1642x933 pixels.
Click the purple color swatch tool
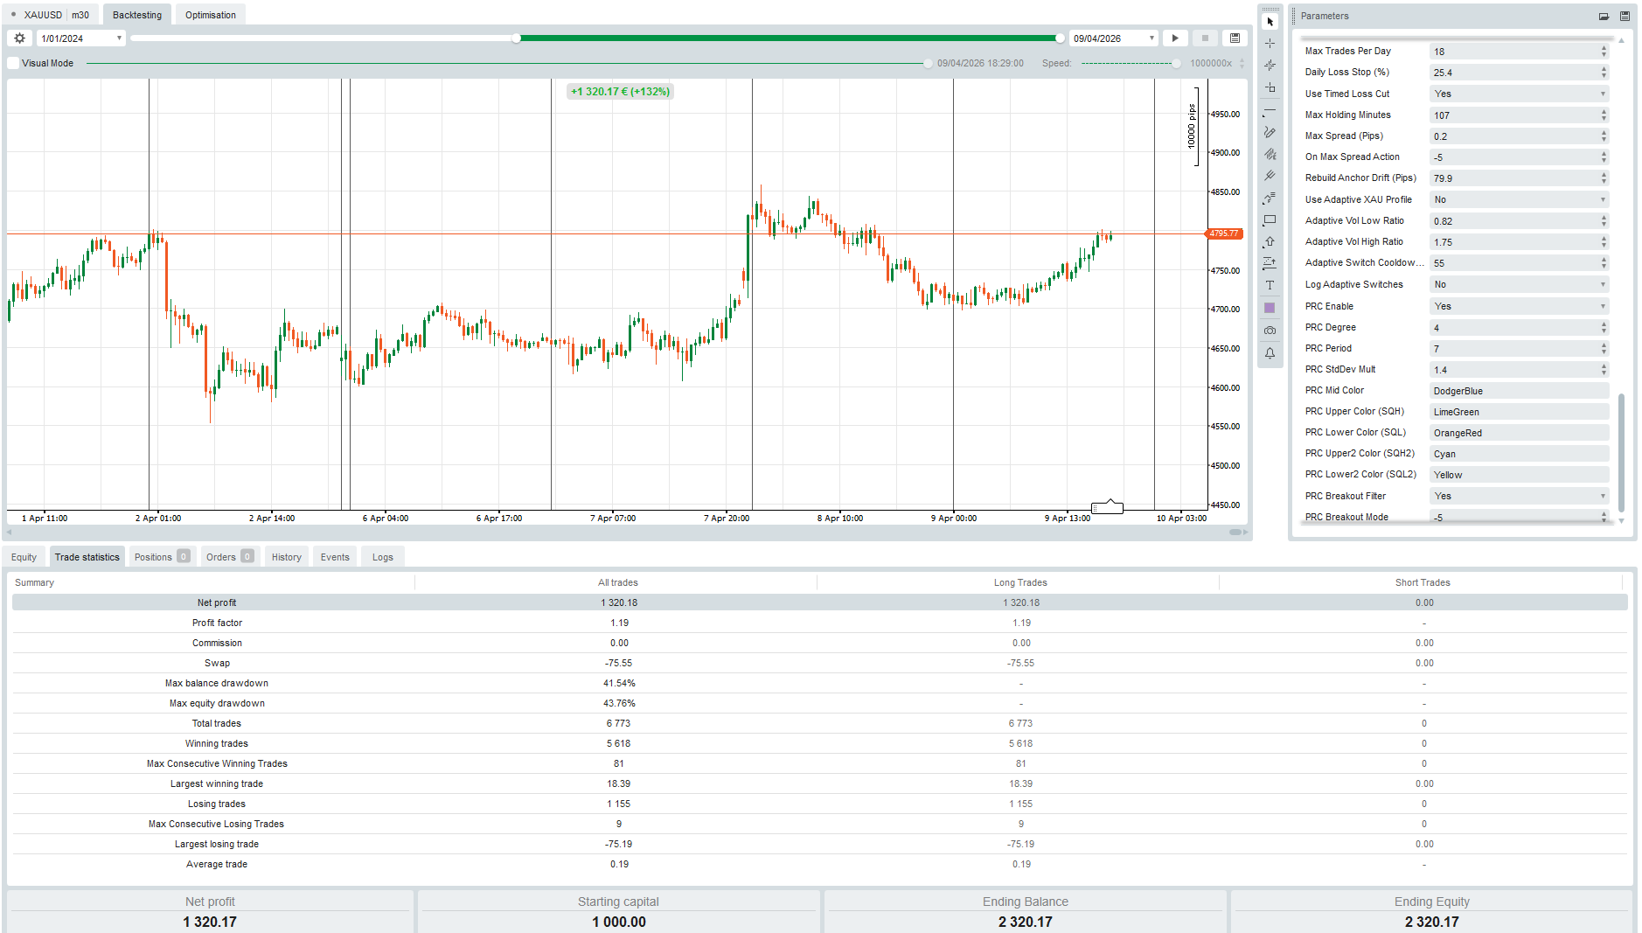1270,307
